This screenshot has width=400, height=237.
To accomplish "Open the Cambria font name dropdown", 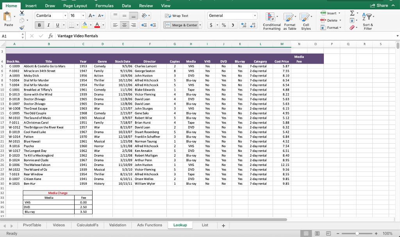I will click(65, 16).
